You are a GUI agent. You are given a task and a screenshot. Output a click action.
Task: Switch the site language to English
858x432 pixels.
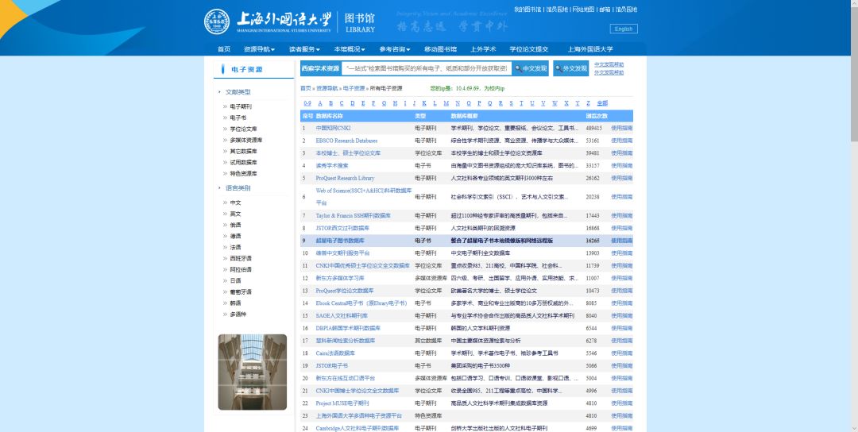(624, 29)
